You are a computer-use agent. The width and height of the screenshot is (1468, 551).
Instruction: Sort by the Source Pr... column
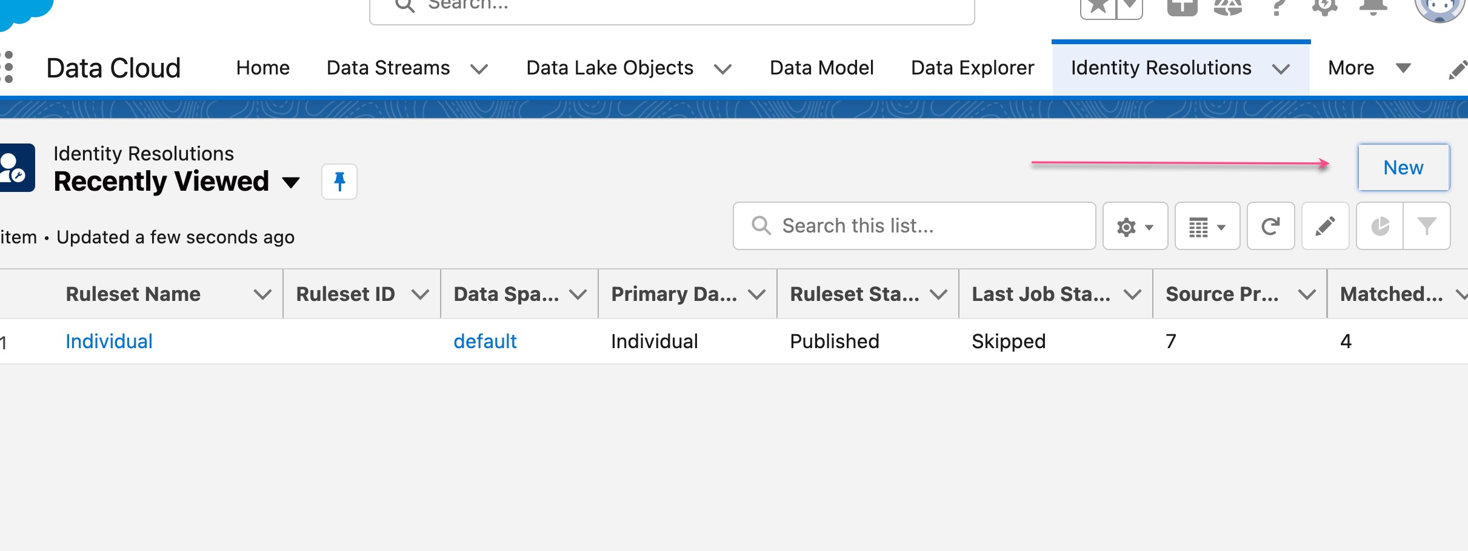click(1223, 294)
